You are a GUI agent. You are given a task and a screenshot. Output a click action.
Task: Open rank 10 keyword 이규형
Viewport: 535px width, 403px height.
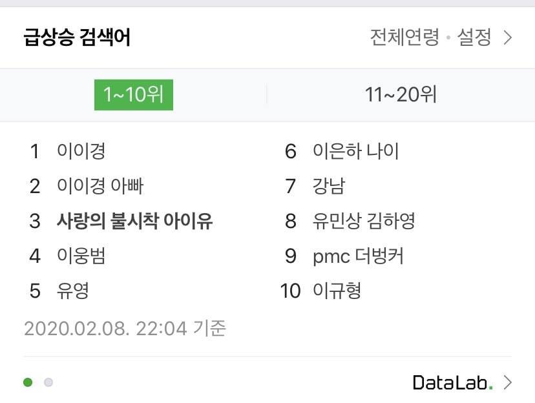click(x=336, y=291)
